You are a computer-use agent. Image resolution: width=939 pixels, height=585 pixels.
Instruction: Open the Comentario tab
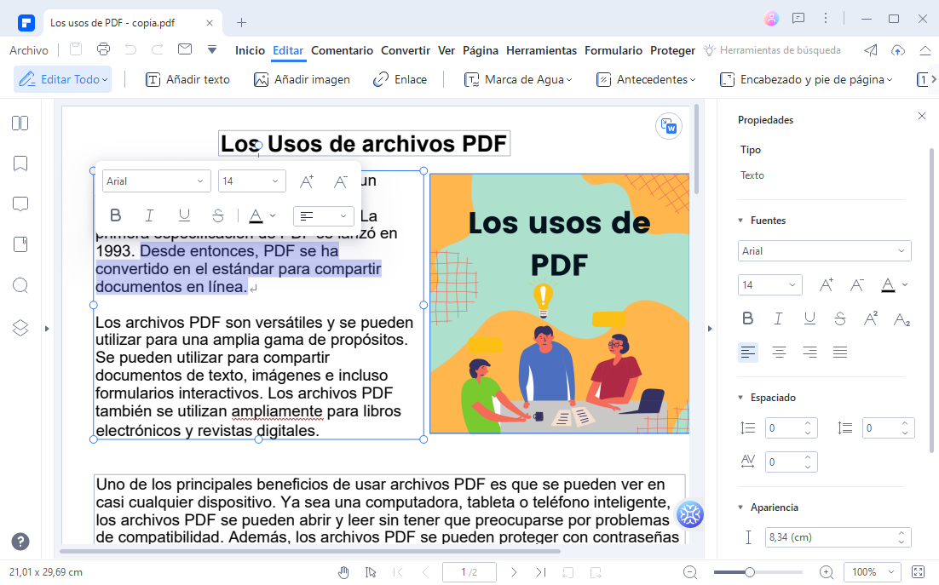pos(342,50)
